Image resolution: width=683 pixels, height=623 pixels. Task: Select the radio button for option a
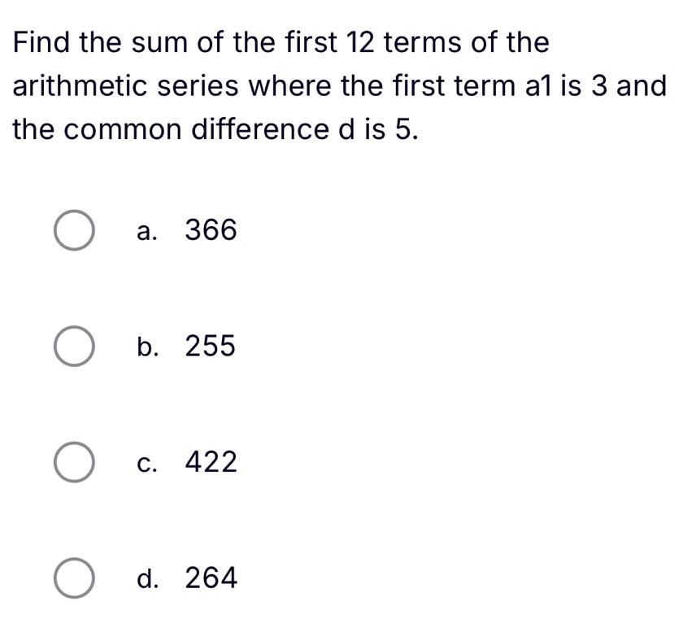pyautogui.click(x=74, y=232)
